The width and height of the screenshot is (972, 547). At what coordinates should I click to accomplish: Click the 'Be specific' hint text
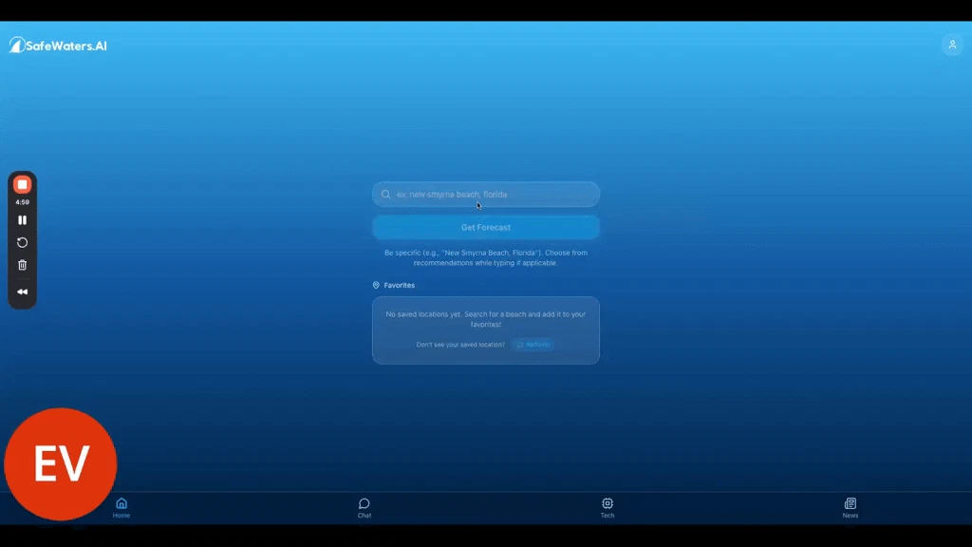(486, 258)
